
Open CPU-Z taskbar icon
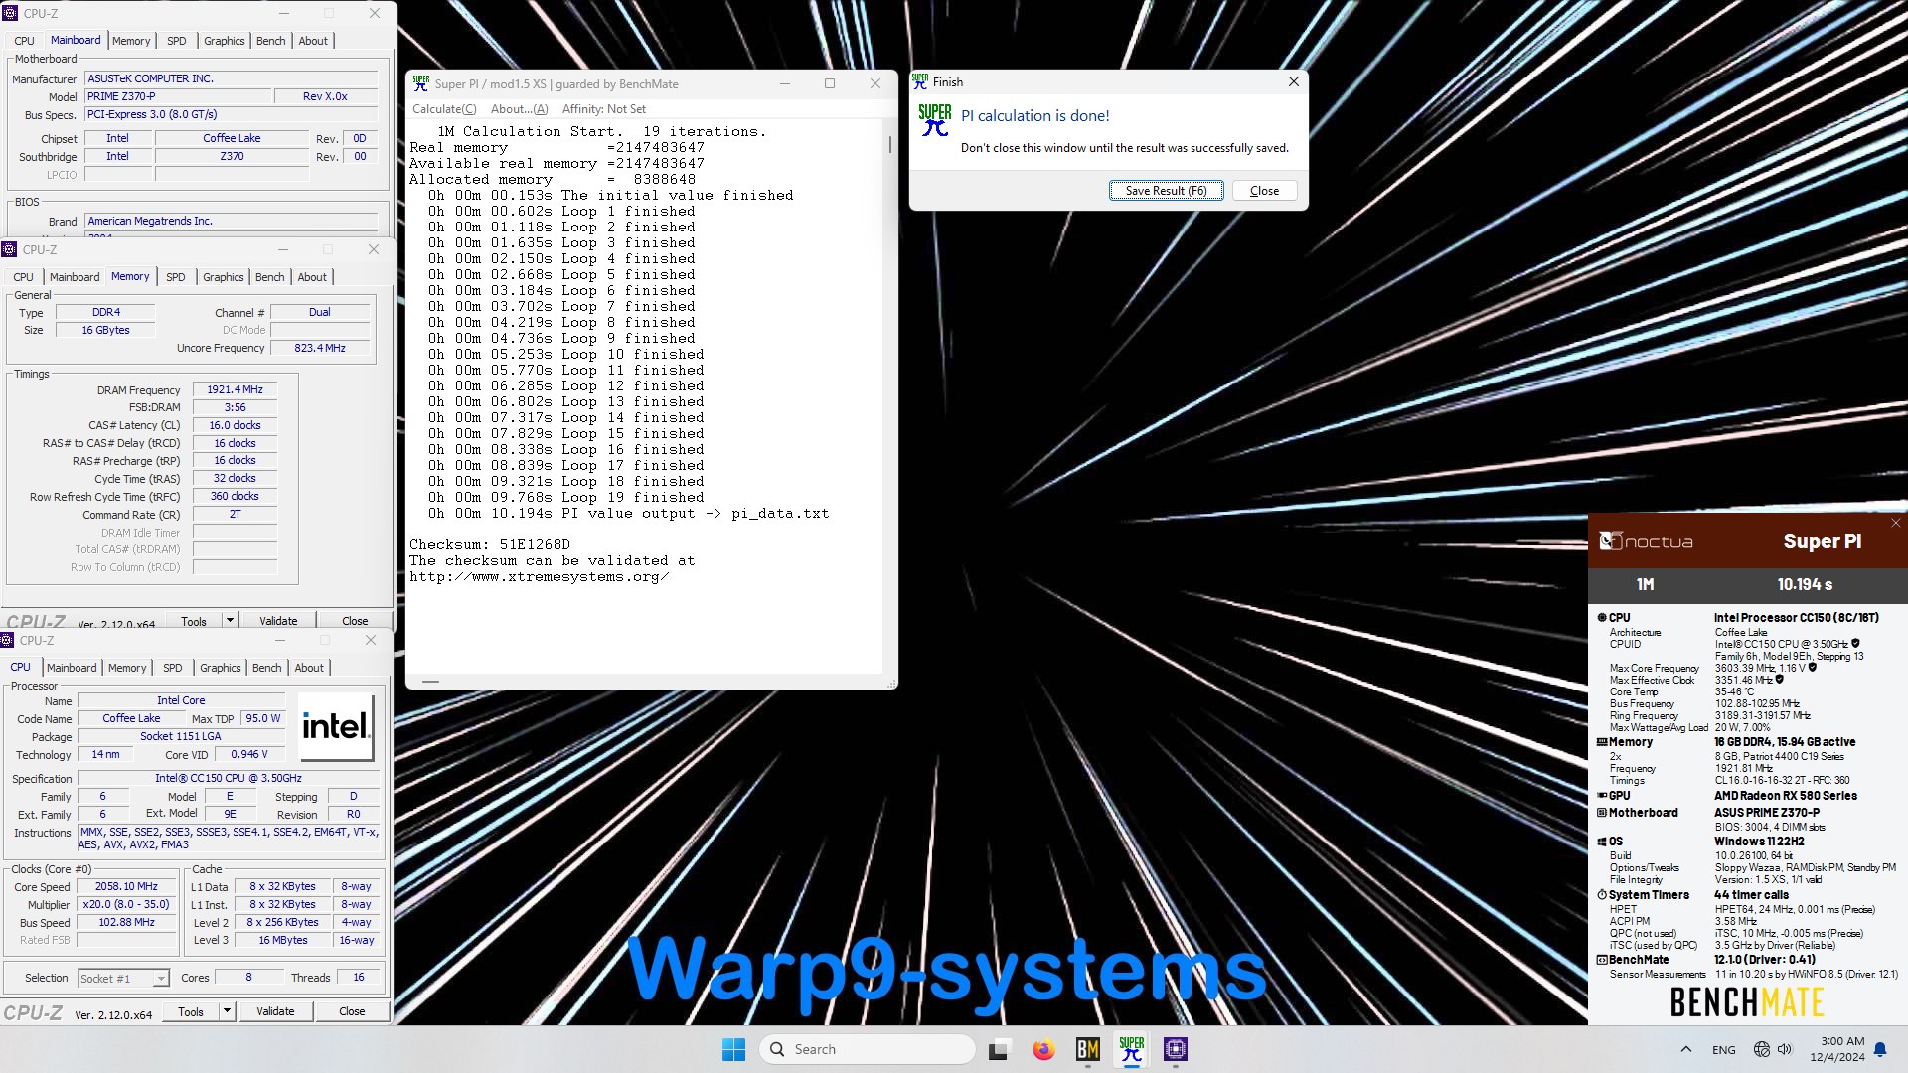(x=1176, y=1049)
